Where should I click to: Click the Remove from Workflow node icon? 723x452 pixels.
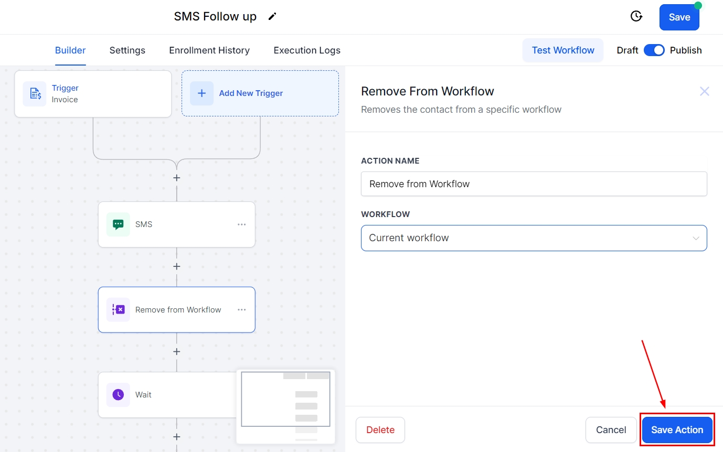pyautogui.click(x=118, y=310)
